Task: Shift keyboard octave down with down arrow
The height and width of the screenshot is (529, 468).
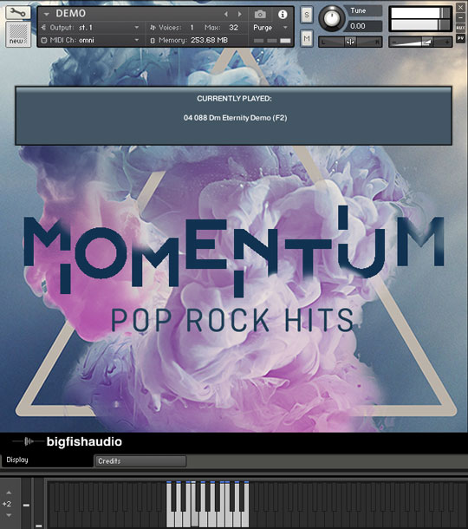Action: [10, 515]
